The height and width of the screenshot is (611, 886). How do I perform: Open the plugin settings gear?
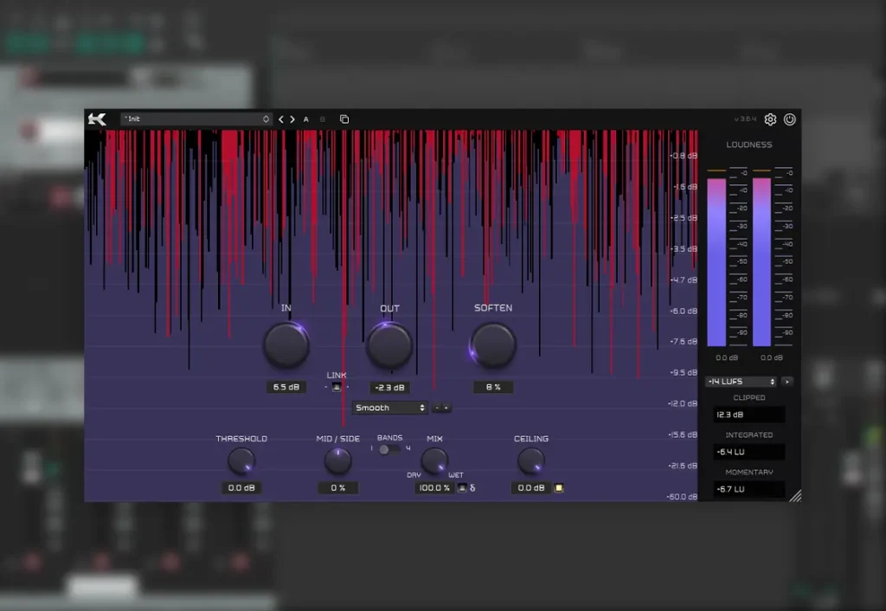click(x=770, y=119)
